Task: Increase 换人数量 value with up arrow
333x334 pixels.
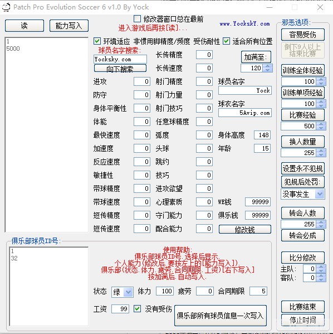Action: tap(321, 151)
